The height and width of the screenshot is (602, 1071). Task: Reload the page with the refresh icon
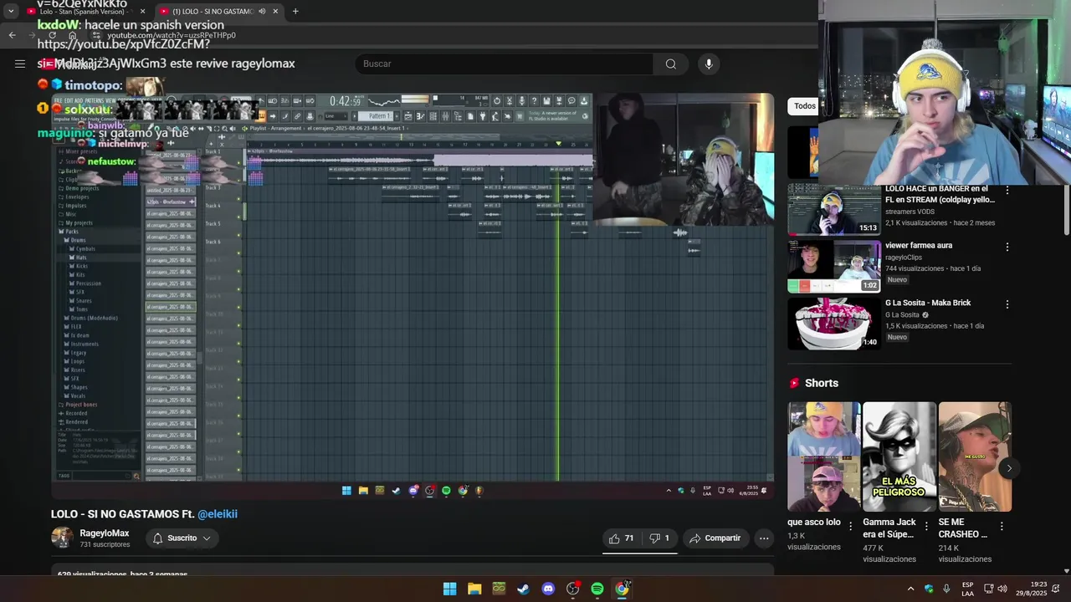click(x=52, y=35)
